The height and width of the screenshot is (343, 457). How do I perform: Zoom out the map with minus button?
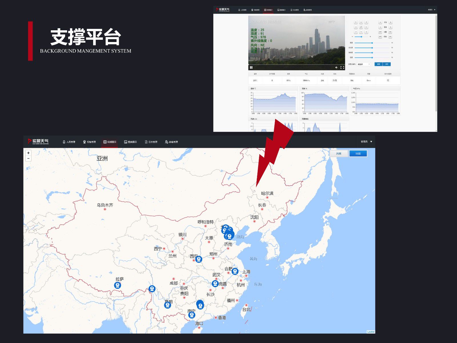(x=28, y=158)
